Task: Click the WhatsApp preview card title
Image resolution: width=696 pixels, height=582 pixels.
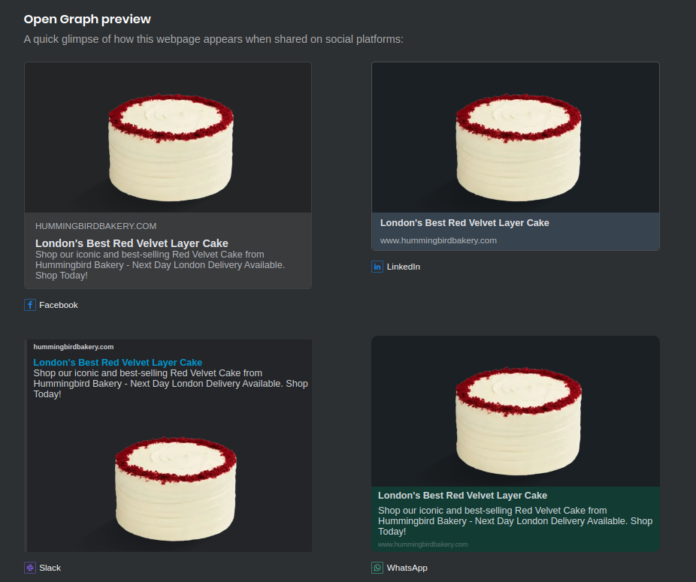Action: point(462,496)
